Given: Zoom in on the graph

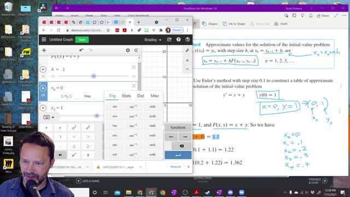Looking at the screenshot, I should pos(187,60).
